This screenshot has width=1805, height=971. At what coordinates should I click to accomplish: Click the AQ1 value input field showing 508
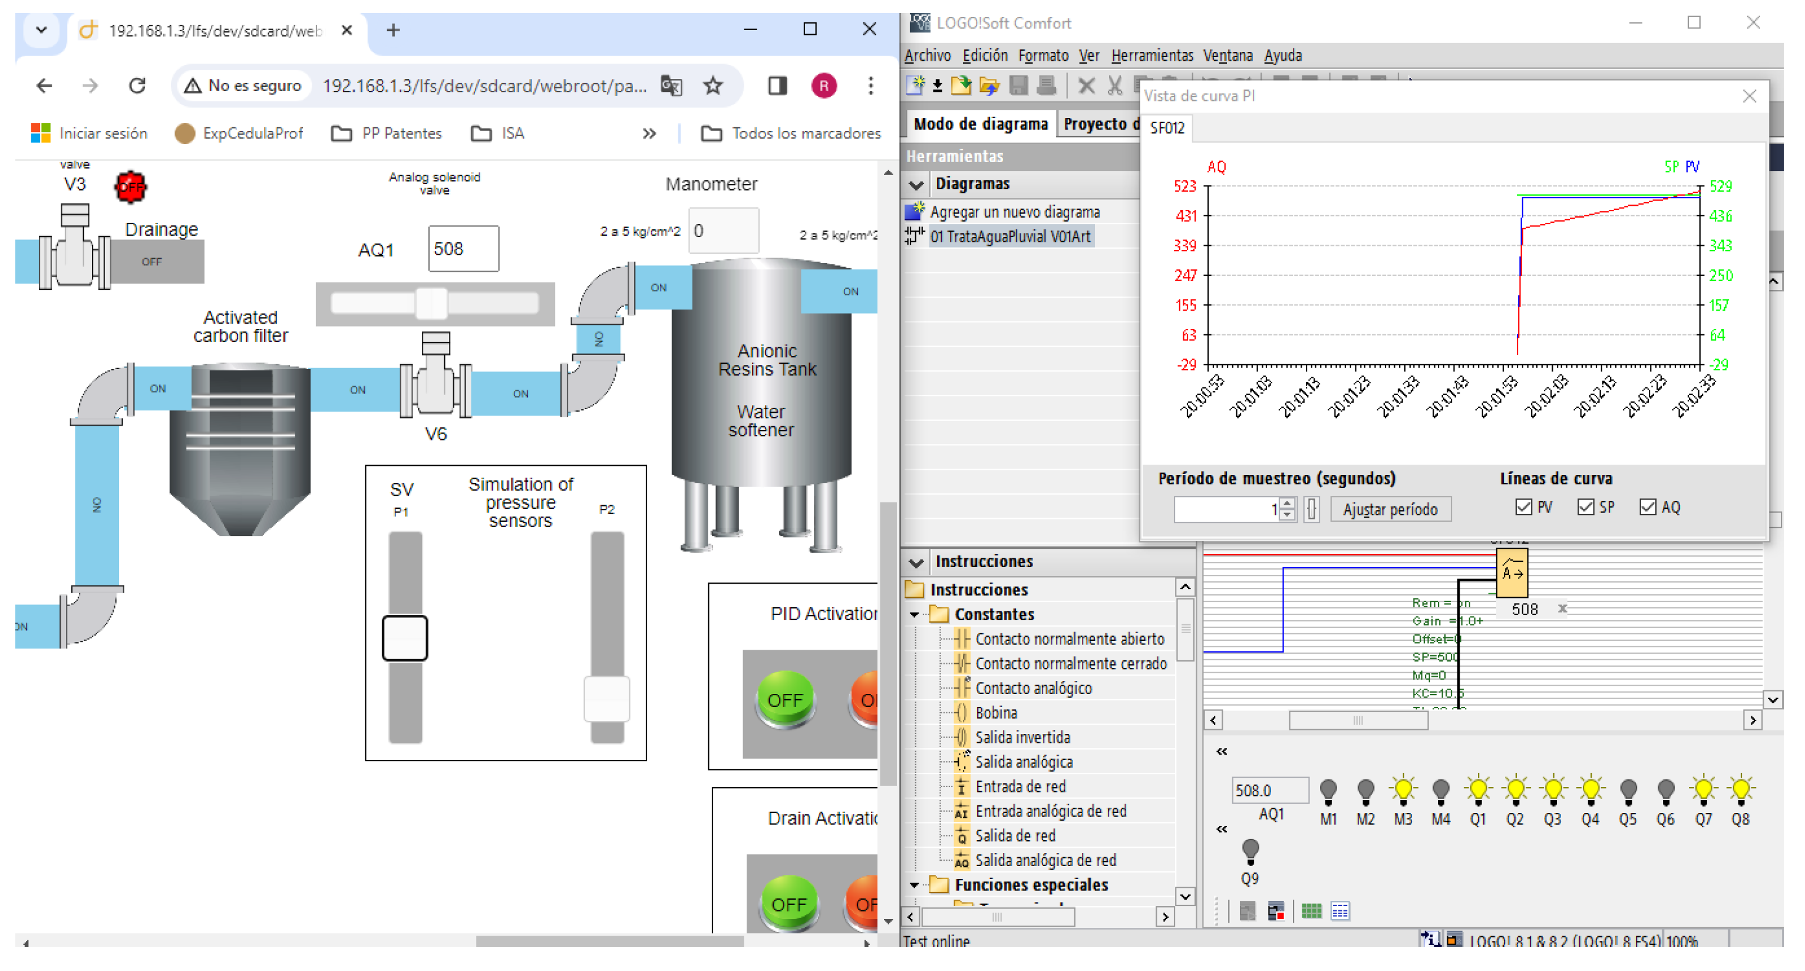coord(463,249)
